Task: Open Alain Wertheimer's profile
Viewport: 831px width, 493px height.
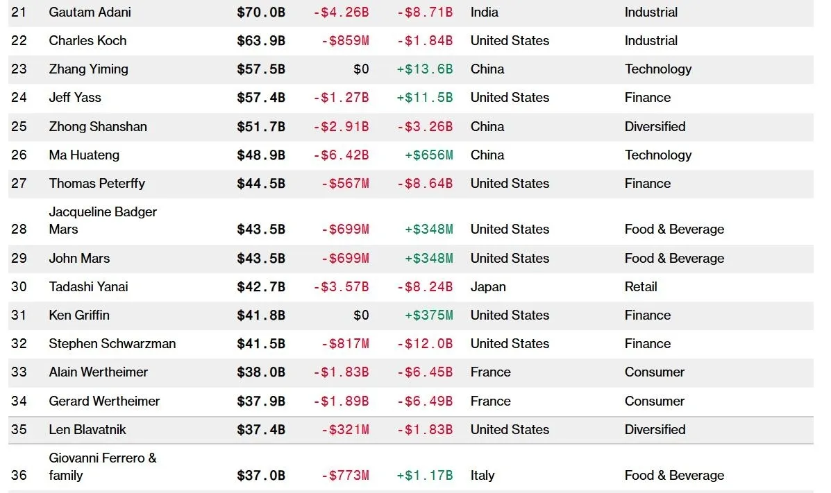Action: [98, 372]
